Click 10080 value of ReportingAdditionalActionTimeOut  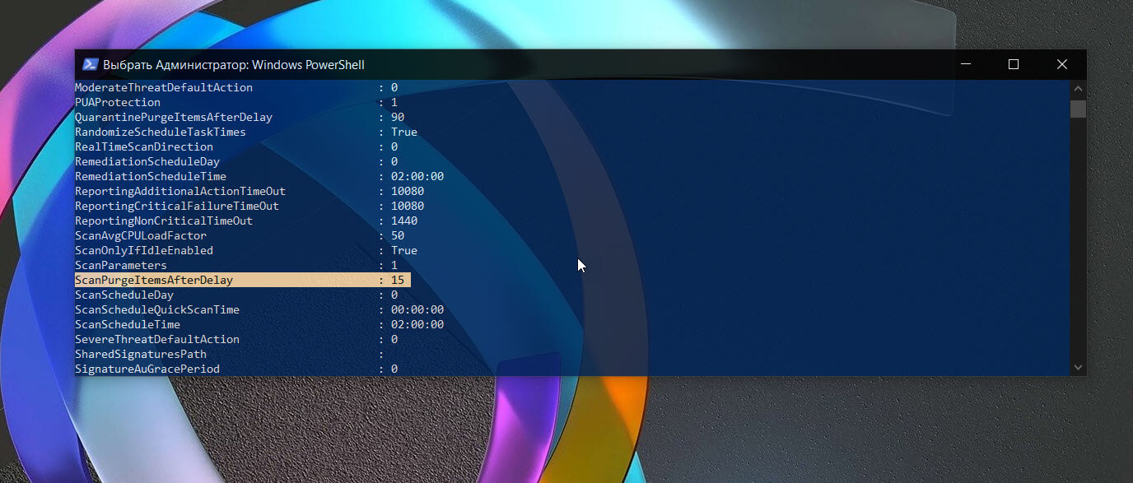pos(408,191)
